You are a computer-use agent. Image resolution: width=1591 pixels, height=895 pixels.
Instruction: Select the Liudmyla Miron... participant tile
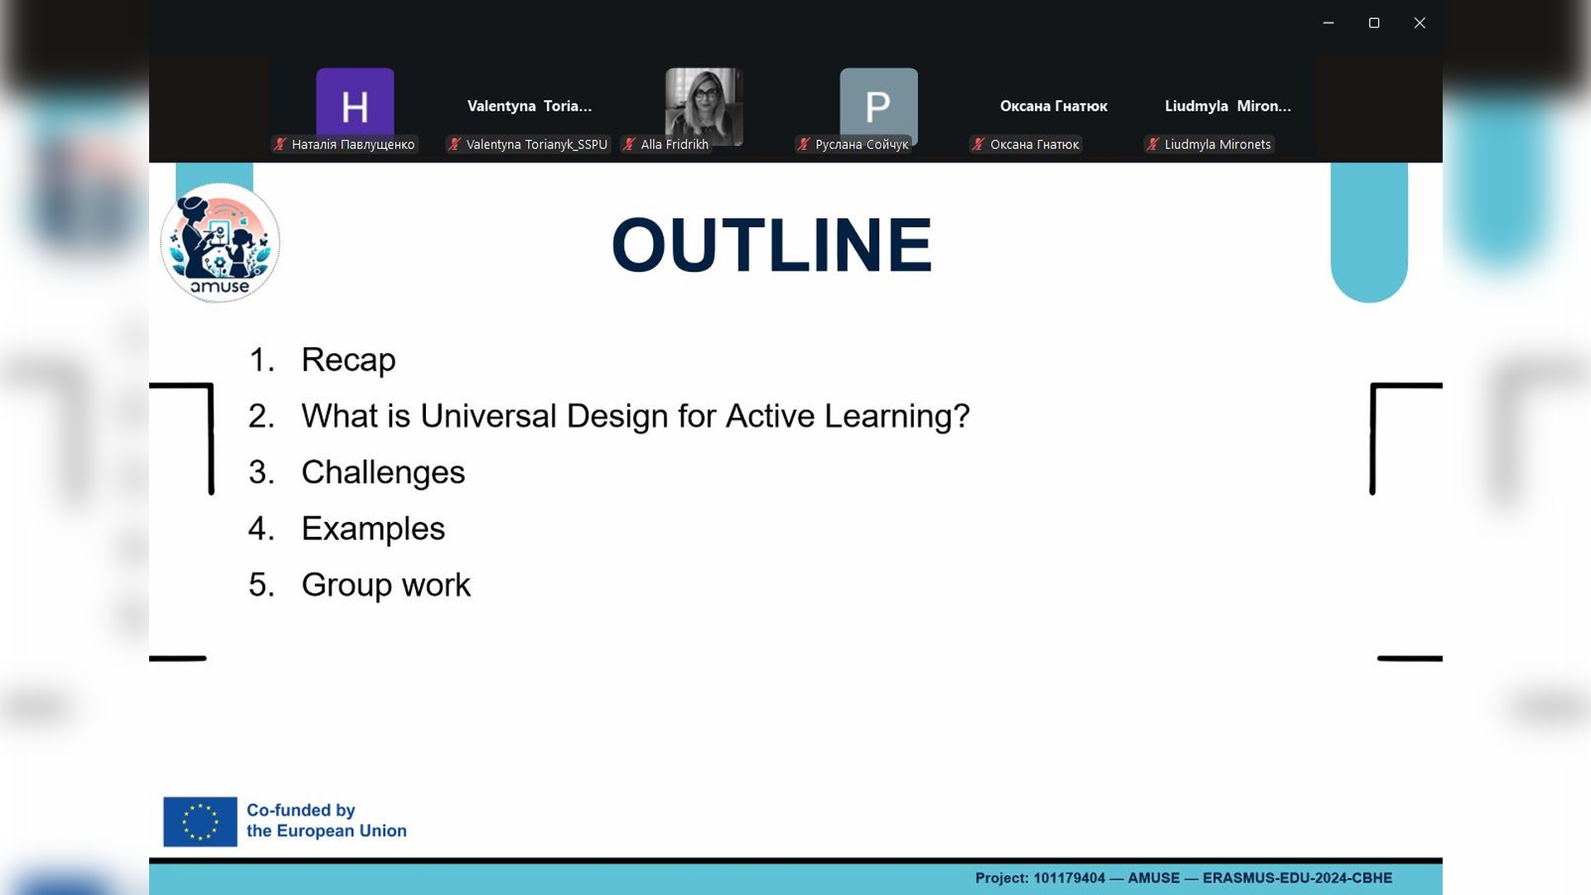1227,106
